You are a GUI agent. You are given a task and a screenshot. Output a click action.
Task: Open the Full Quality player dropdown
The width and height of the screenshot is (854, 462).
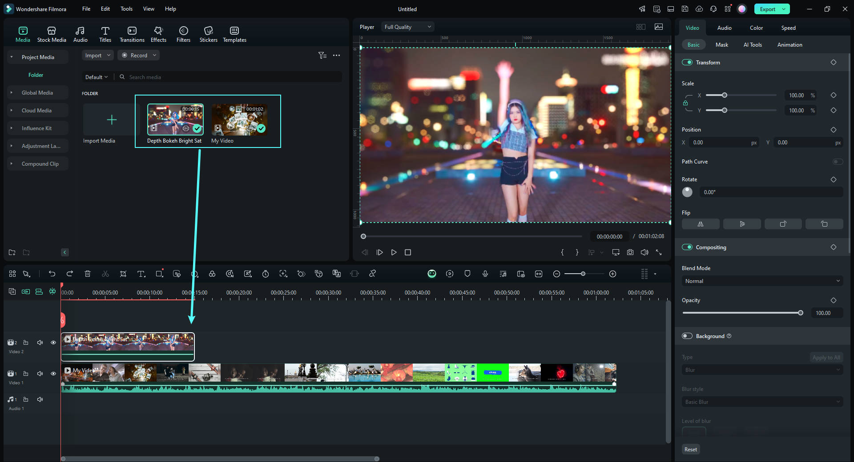click(x=407, y=27)
